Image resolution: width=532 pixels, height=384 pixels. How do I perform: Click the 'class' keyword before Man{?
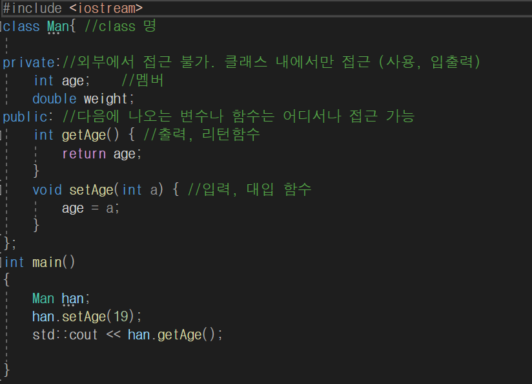click(21, 27)
